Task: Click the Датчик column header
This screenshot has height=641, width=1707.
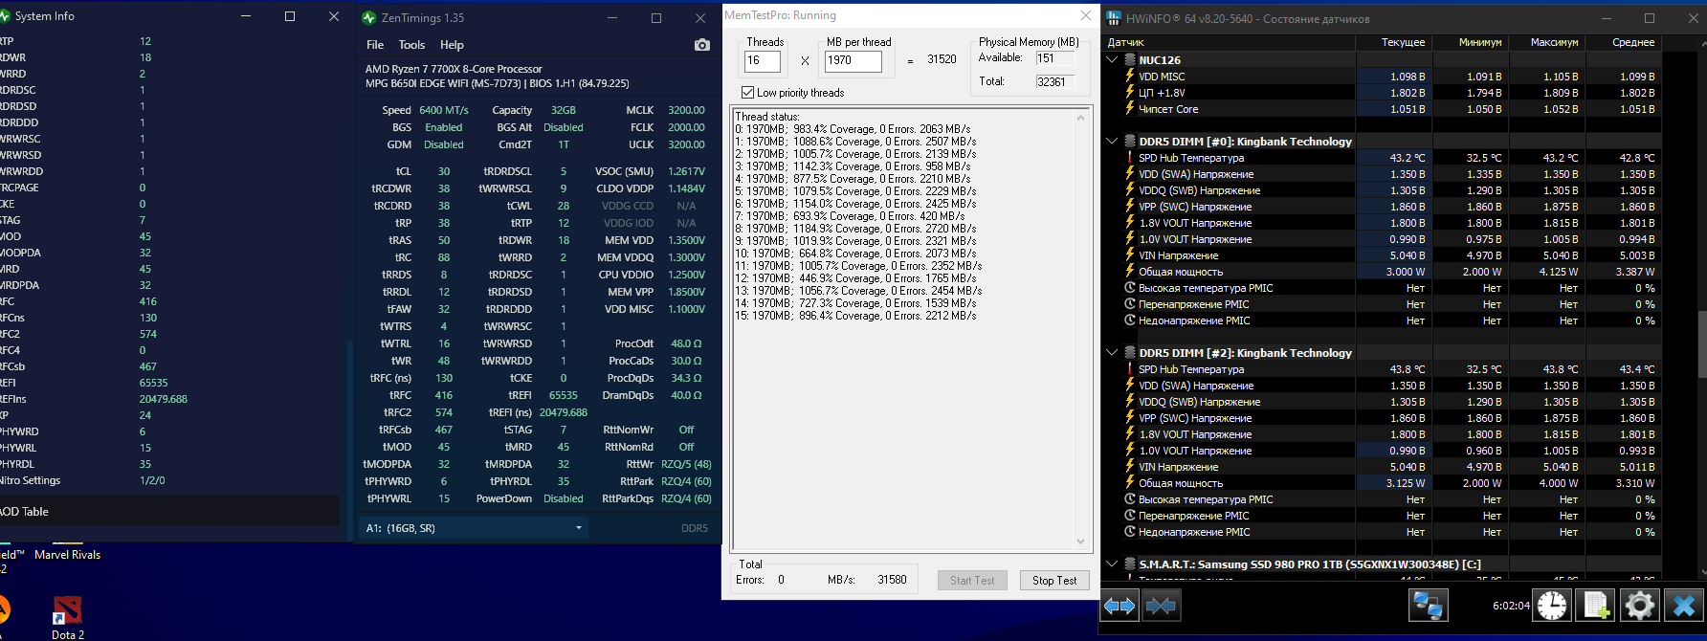Action: click(1230, 42)
